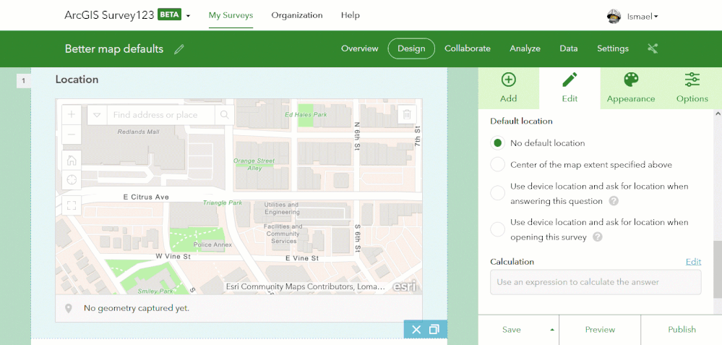Click the search magnifier icon in map
Screen dimensions: 722x345
(224, 115)
